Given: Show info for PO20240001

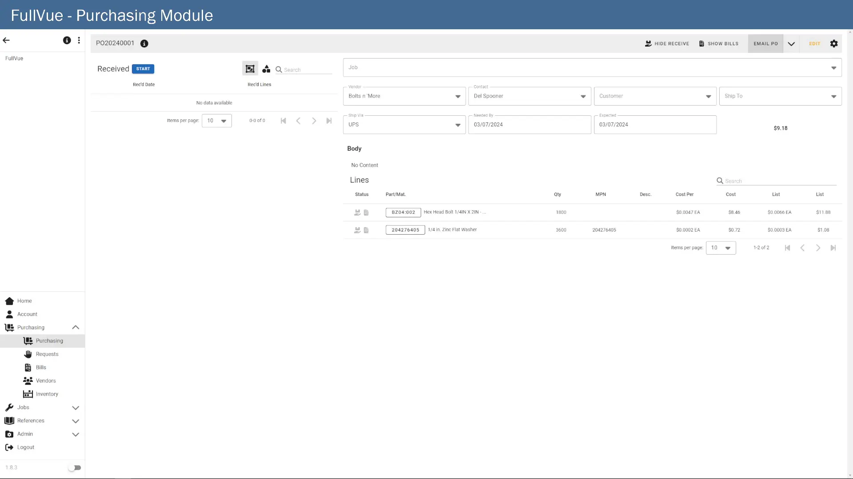Looking at the screenshot, I should point(144,43).
